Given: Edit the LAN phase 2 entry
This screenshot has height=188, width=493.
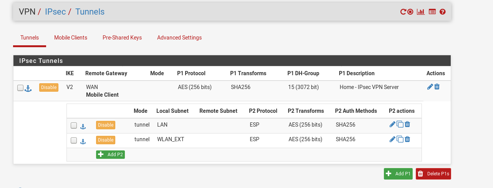Looking at the screenshot, I should 392,124.
